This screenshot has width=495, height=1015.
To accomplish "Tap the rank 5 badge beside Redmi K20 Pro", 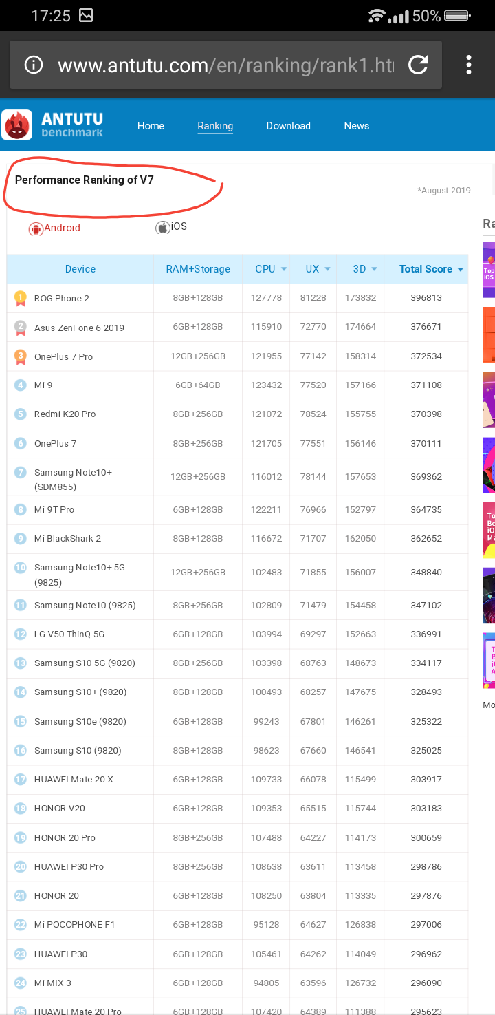I will click(21, 414).
